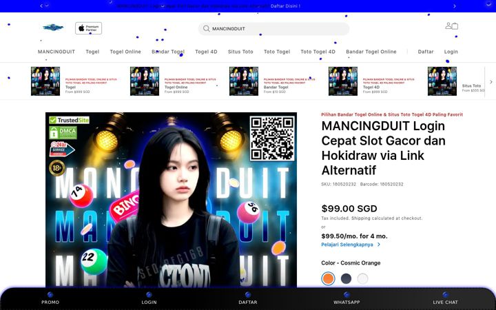Open Togel Online menu item
The image size is (496, 310).
tap(125, 52)
